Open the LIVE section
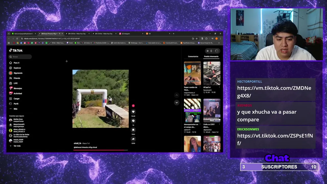Screen dimensions: 327x184 (x=14, y=83)
